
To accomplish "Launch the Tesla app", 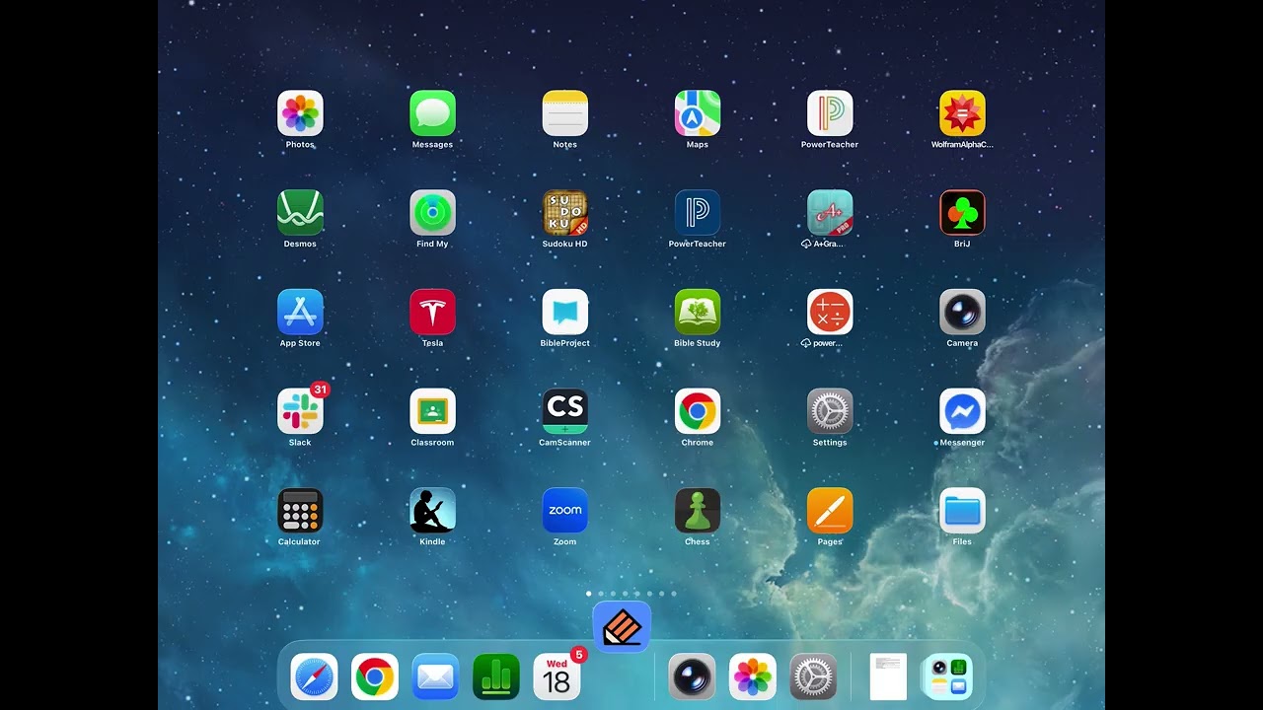I will tap(432, 313).
